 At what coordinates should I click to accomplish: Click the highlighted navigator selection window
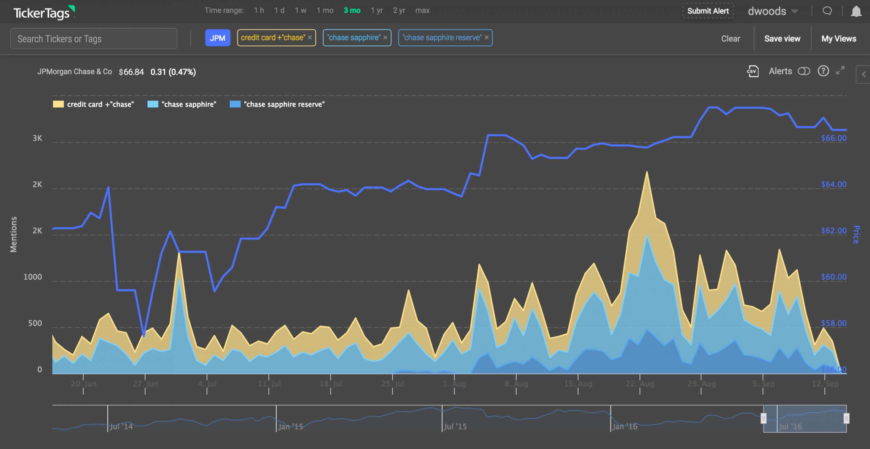(805, 419)
